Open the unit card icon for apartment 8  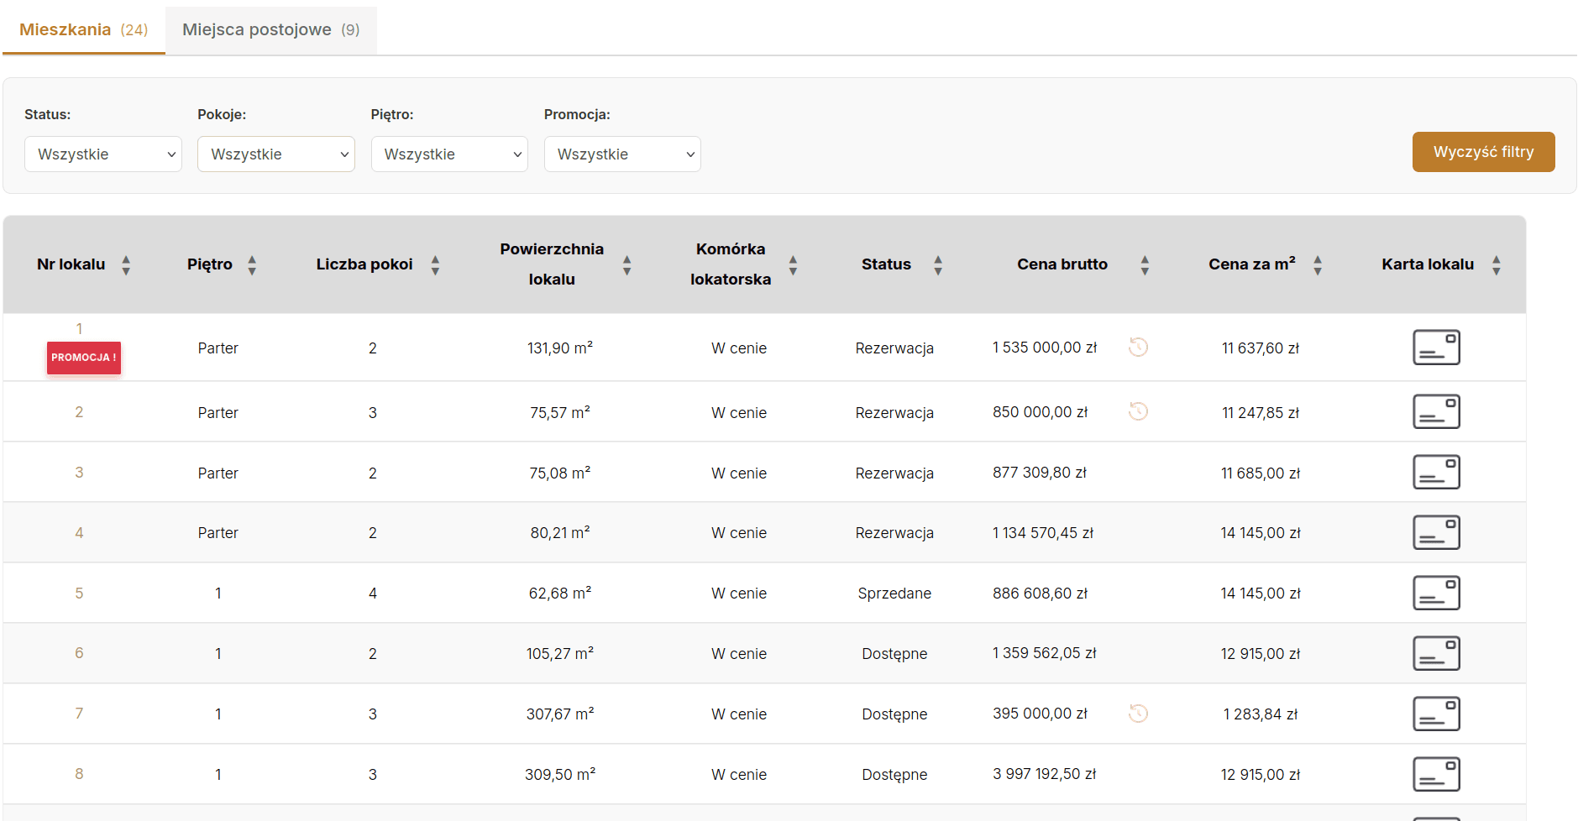1435,774
